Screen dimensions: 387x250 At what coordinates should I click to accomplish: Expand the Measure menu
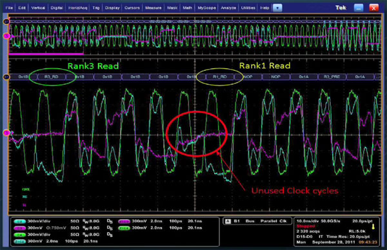[154, 8]
